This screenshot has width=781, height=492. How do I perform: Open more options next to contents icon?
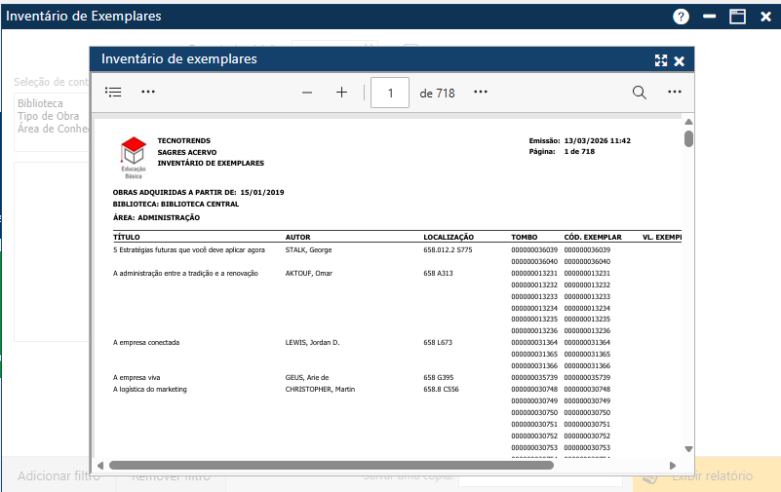coord(148,93)
